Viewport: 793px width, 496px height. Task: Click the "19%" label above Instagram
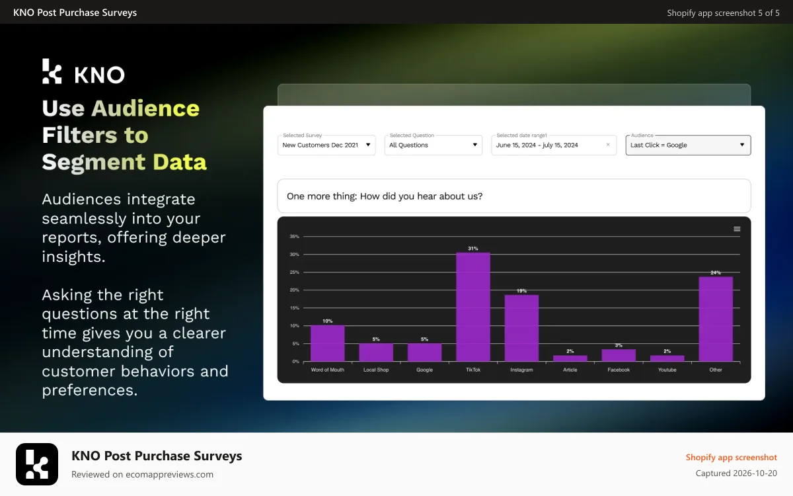point(521,291)
